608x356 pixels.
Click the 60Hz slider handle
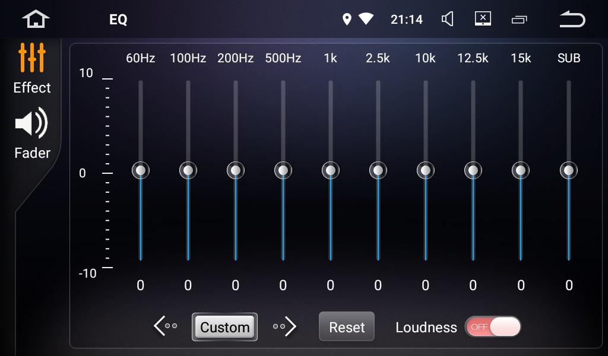tap(141, 171)
